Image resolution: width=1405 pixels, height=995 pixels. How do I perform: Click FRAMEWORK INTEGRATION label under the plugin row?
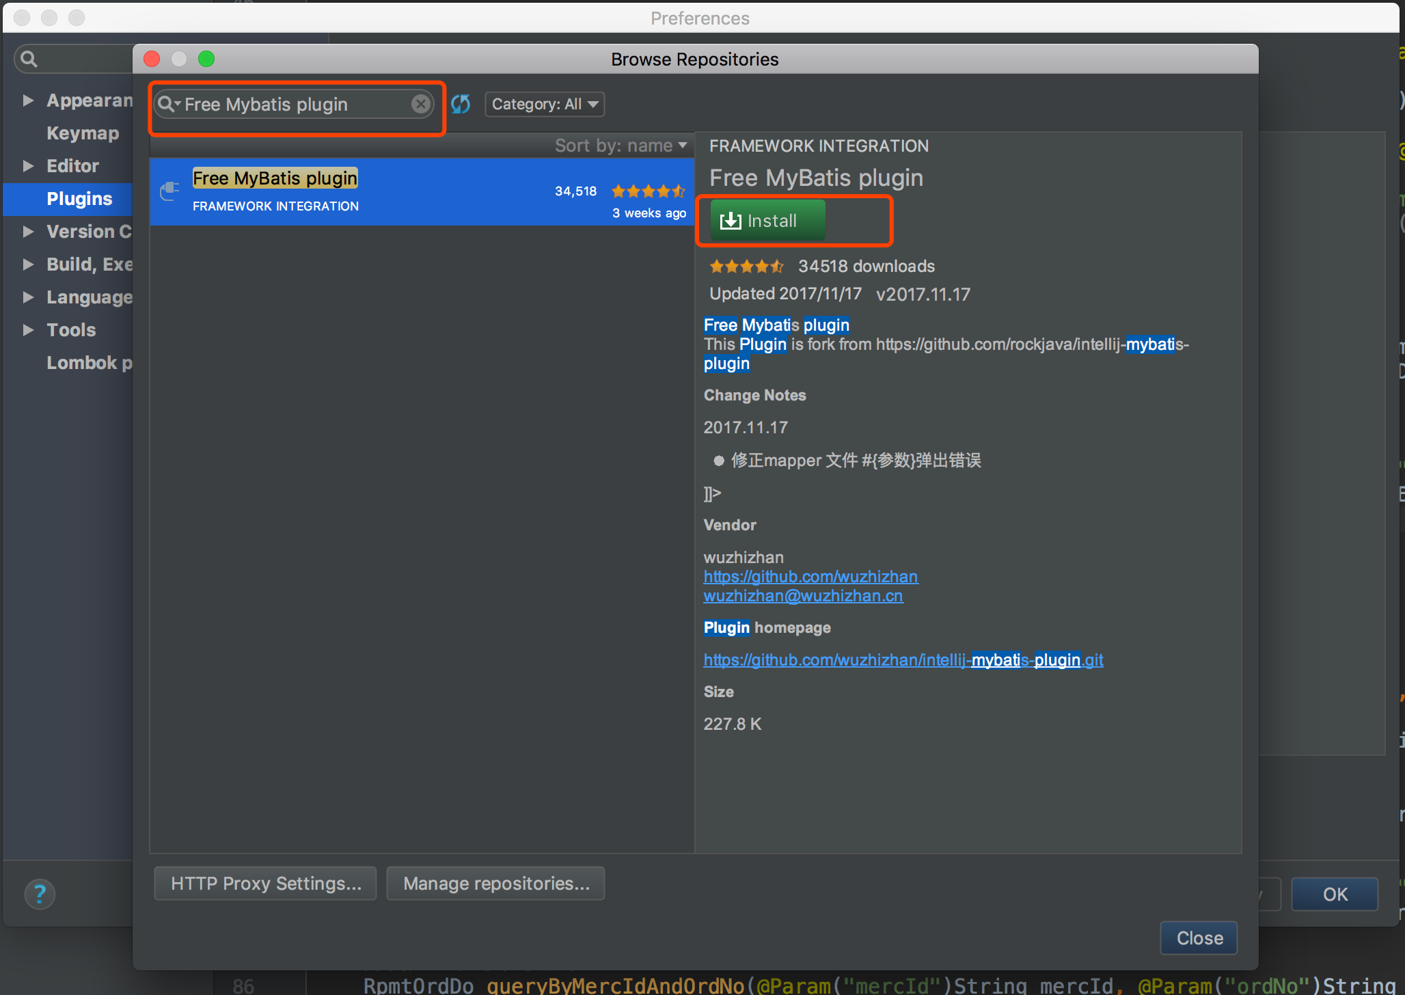pos(275,206)
